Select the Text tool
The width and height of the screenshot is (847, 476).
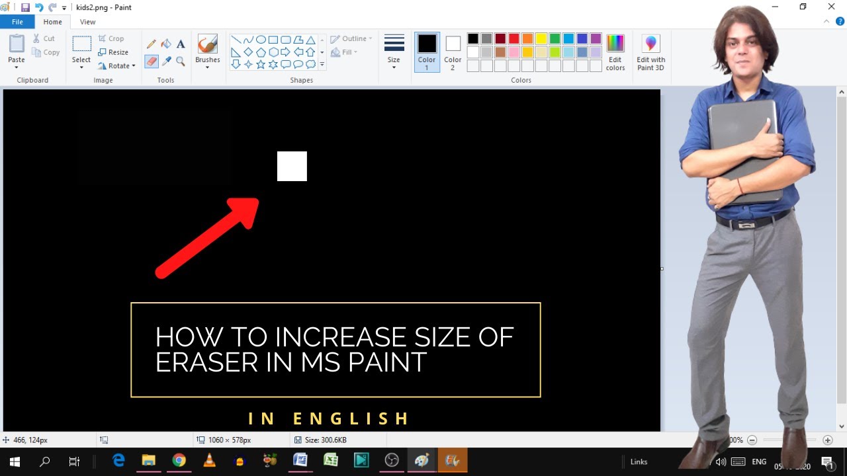pos(181,44)
